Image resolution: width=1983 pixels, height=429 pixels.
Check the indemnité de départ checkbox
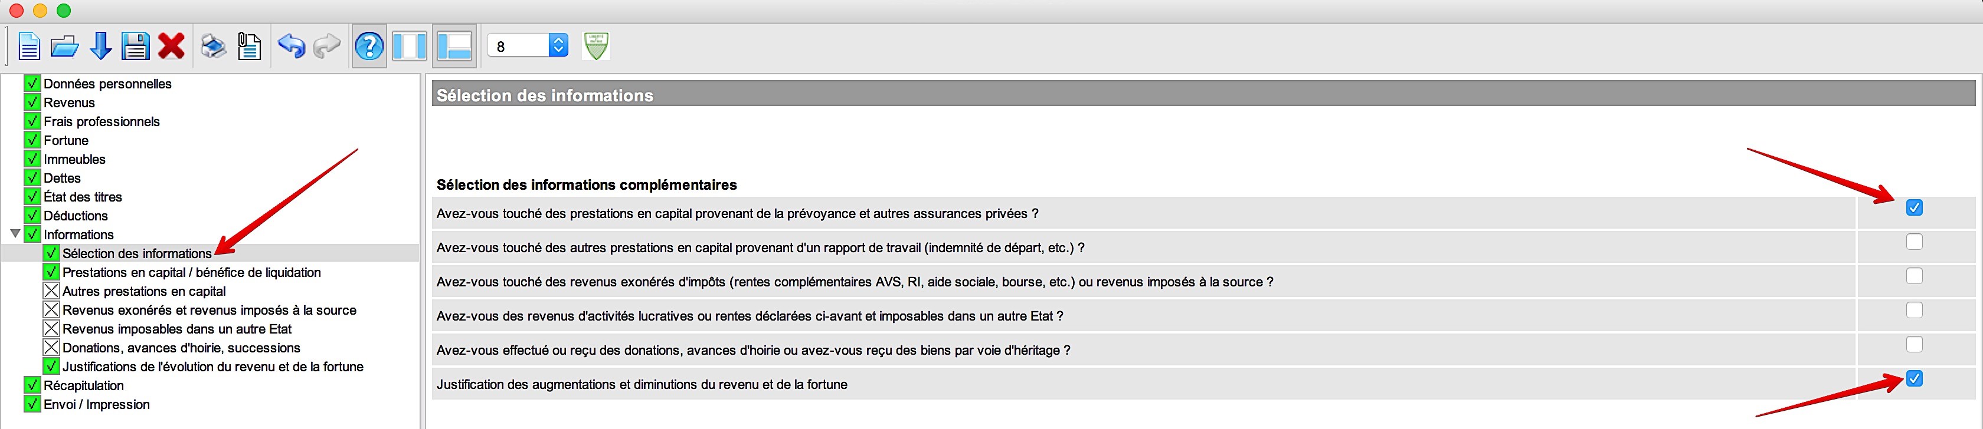[x=1914, y=242]
